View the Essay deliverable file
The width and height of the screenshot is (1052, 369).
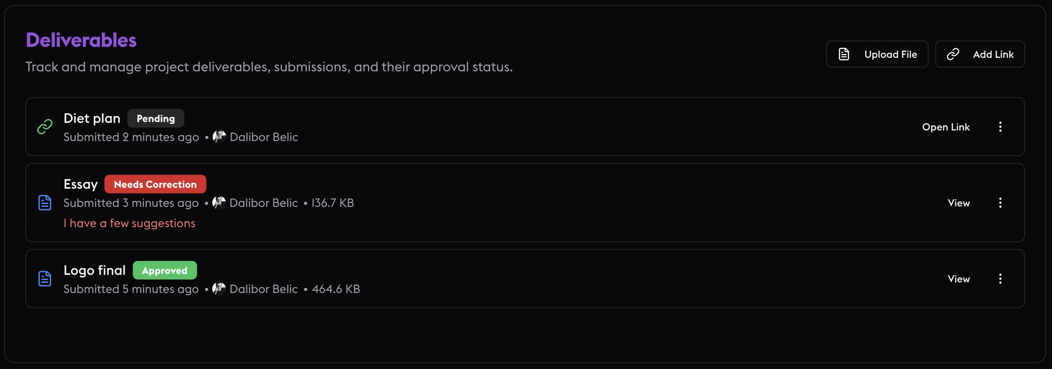959,203
